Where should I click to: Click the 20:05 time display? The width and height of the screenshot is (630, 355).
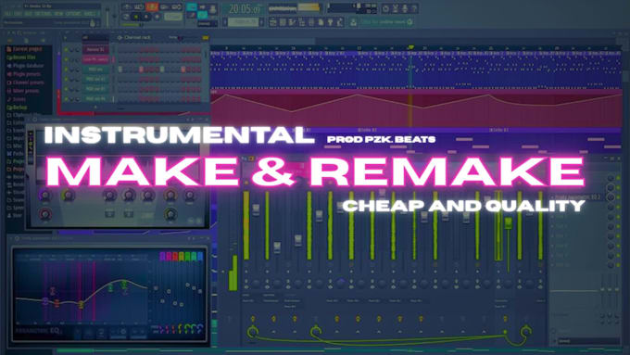tap(244, 8)
